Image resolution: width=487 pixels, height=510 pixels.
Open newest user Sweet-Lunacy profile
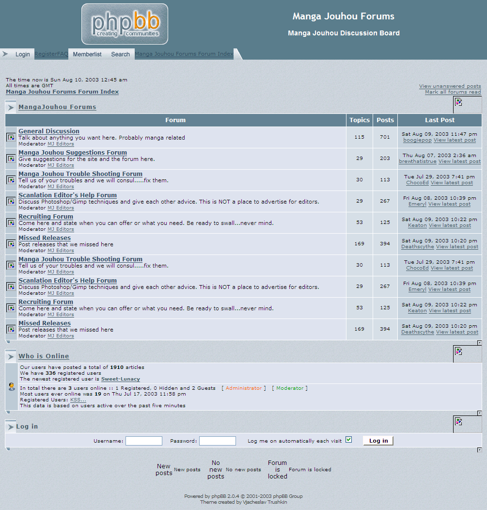[121, 379]
